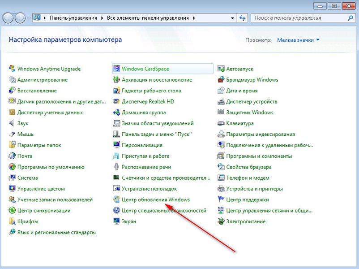Viewport: 359px width, 269px height.
Task: Open Подключения к удаленным рабочим столам link
Action: [269, 145]
